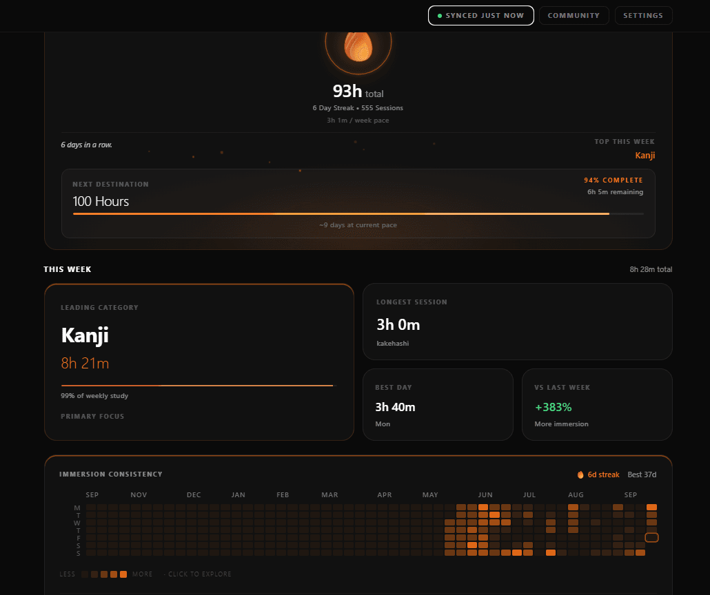The image size is (710, 595).
Task: Click the 8h 28m total value
Action: pyautogui.click(x=651, y=269)
